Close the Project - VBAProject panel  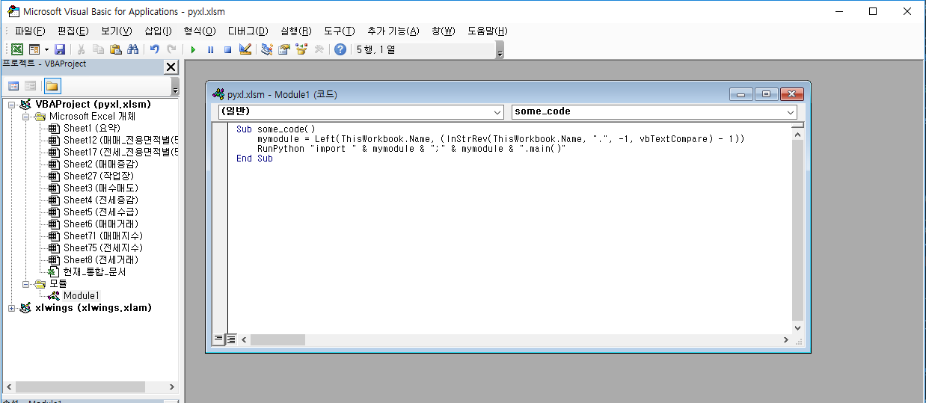[x=171, y=67]
